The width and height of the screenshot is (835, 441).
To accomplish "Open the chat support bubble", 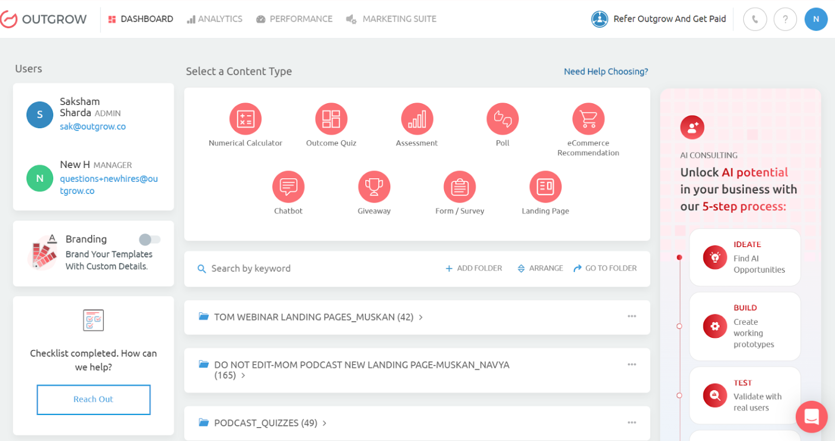I will click(811, 417).
